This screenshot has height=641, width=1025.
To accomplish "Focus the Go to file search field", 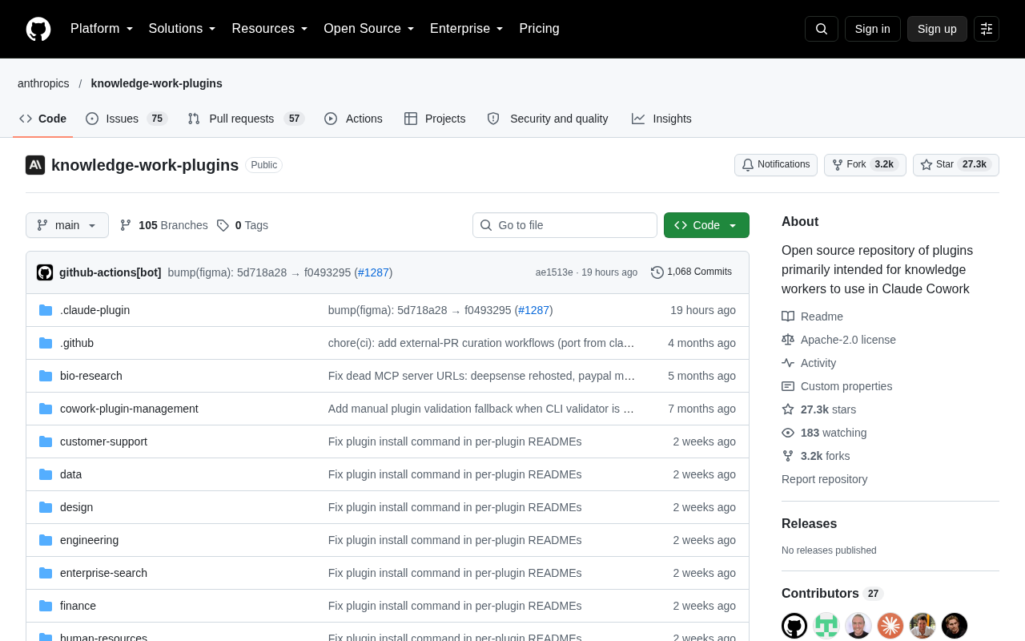I will (x=565, y=225).
